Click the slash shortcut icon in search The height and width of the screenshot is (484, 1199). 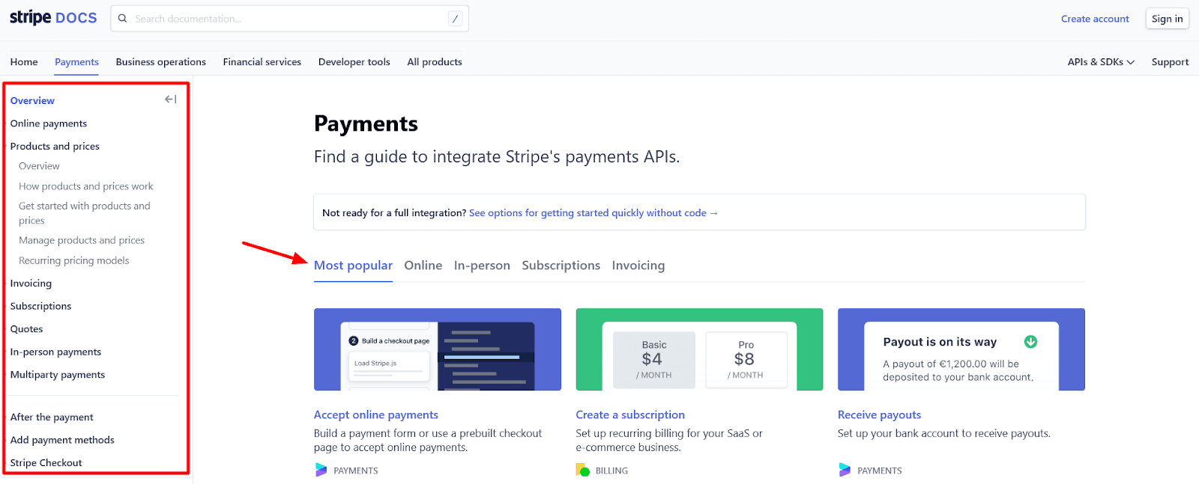(x=455, y=19)
